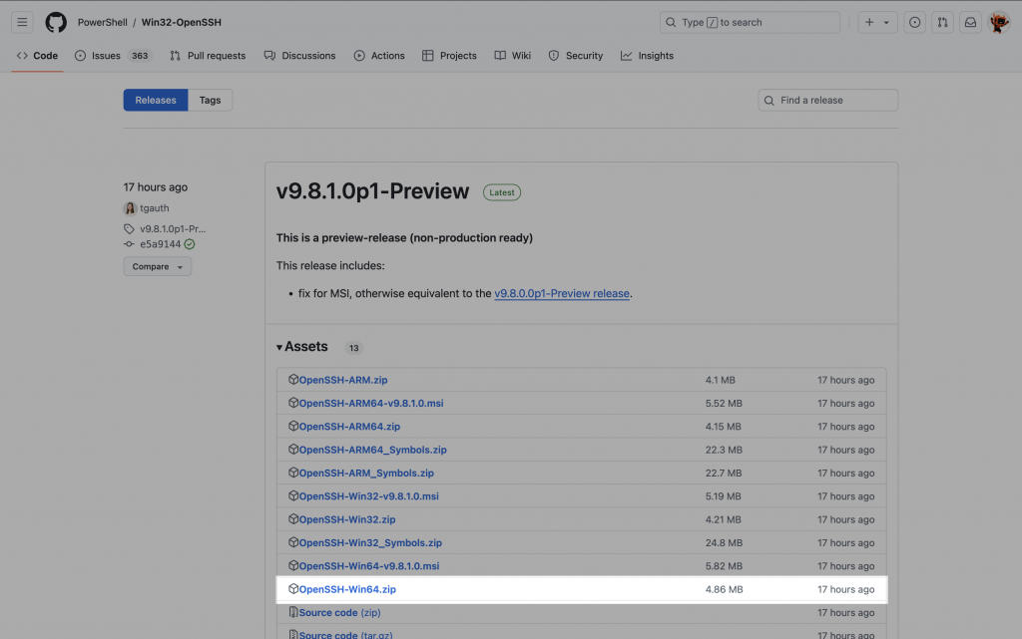Select the Releases button

(x=155, y=101)
